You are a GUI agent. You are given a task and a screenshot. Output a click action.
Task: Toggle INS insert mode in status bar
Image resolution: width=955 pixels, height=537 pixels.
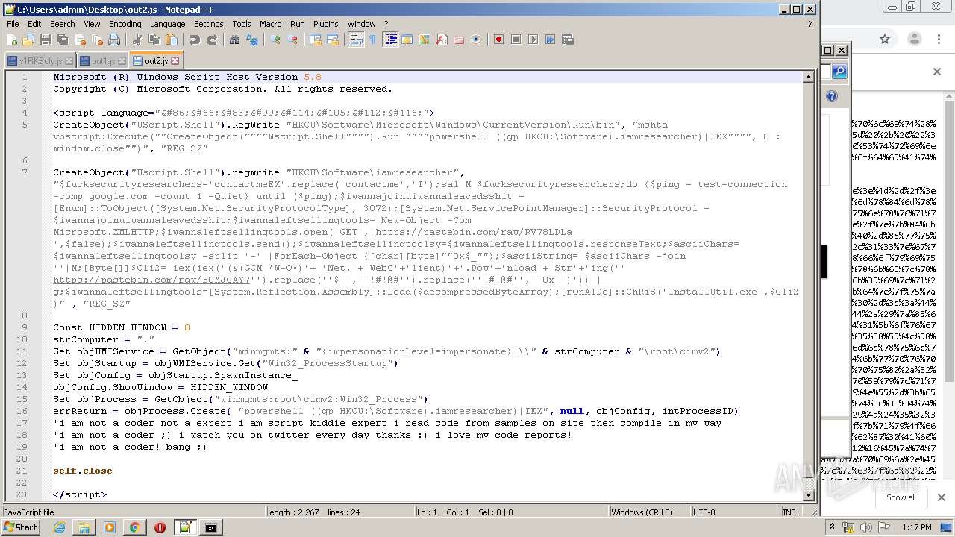click(x=789, y=512)
